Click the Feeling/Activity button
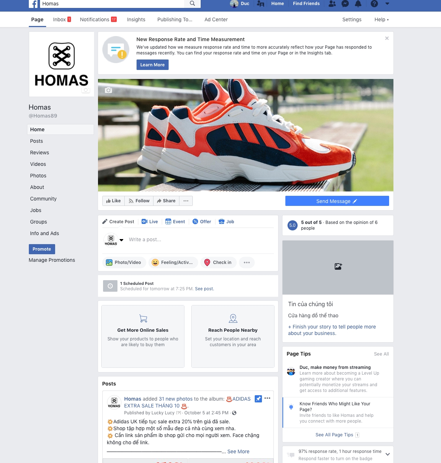The width and height of the screenshot is (441, 463). tap(173, 263)
